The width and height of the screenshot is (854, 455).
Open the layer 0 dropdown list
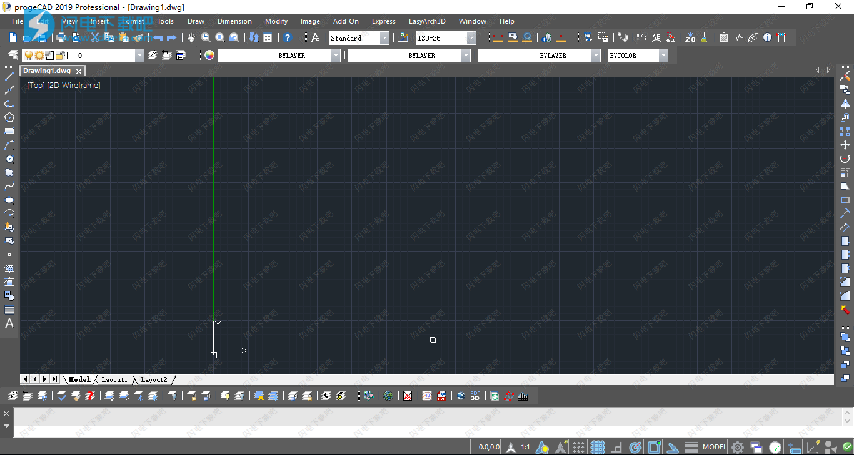pos(139,56)
